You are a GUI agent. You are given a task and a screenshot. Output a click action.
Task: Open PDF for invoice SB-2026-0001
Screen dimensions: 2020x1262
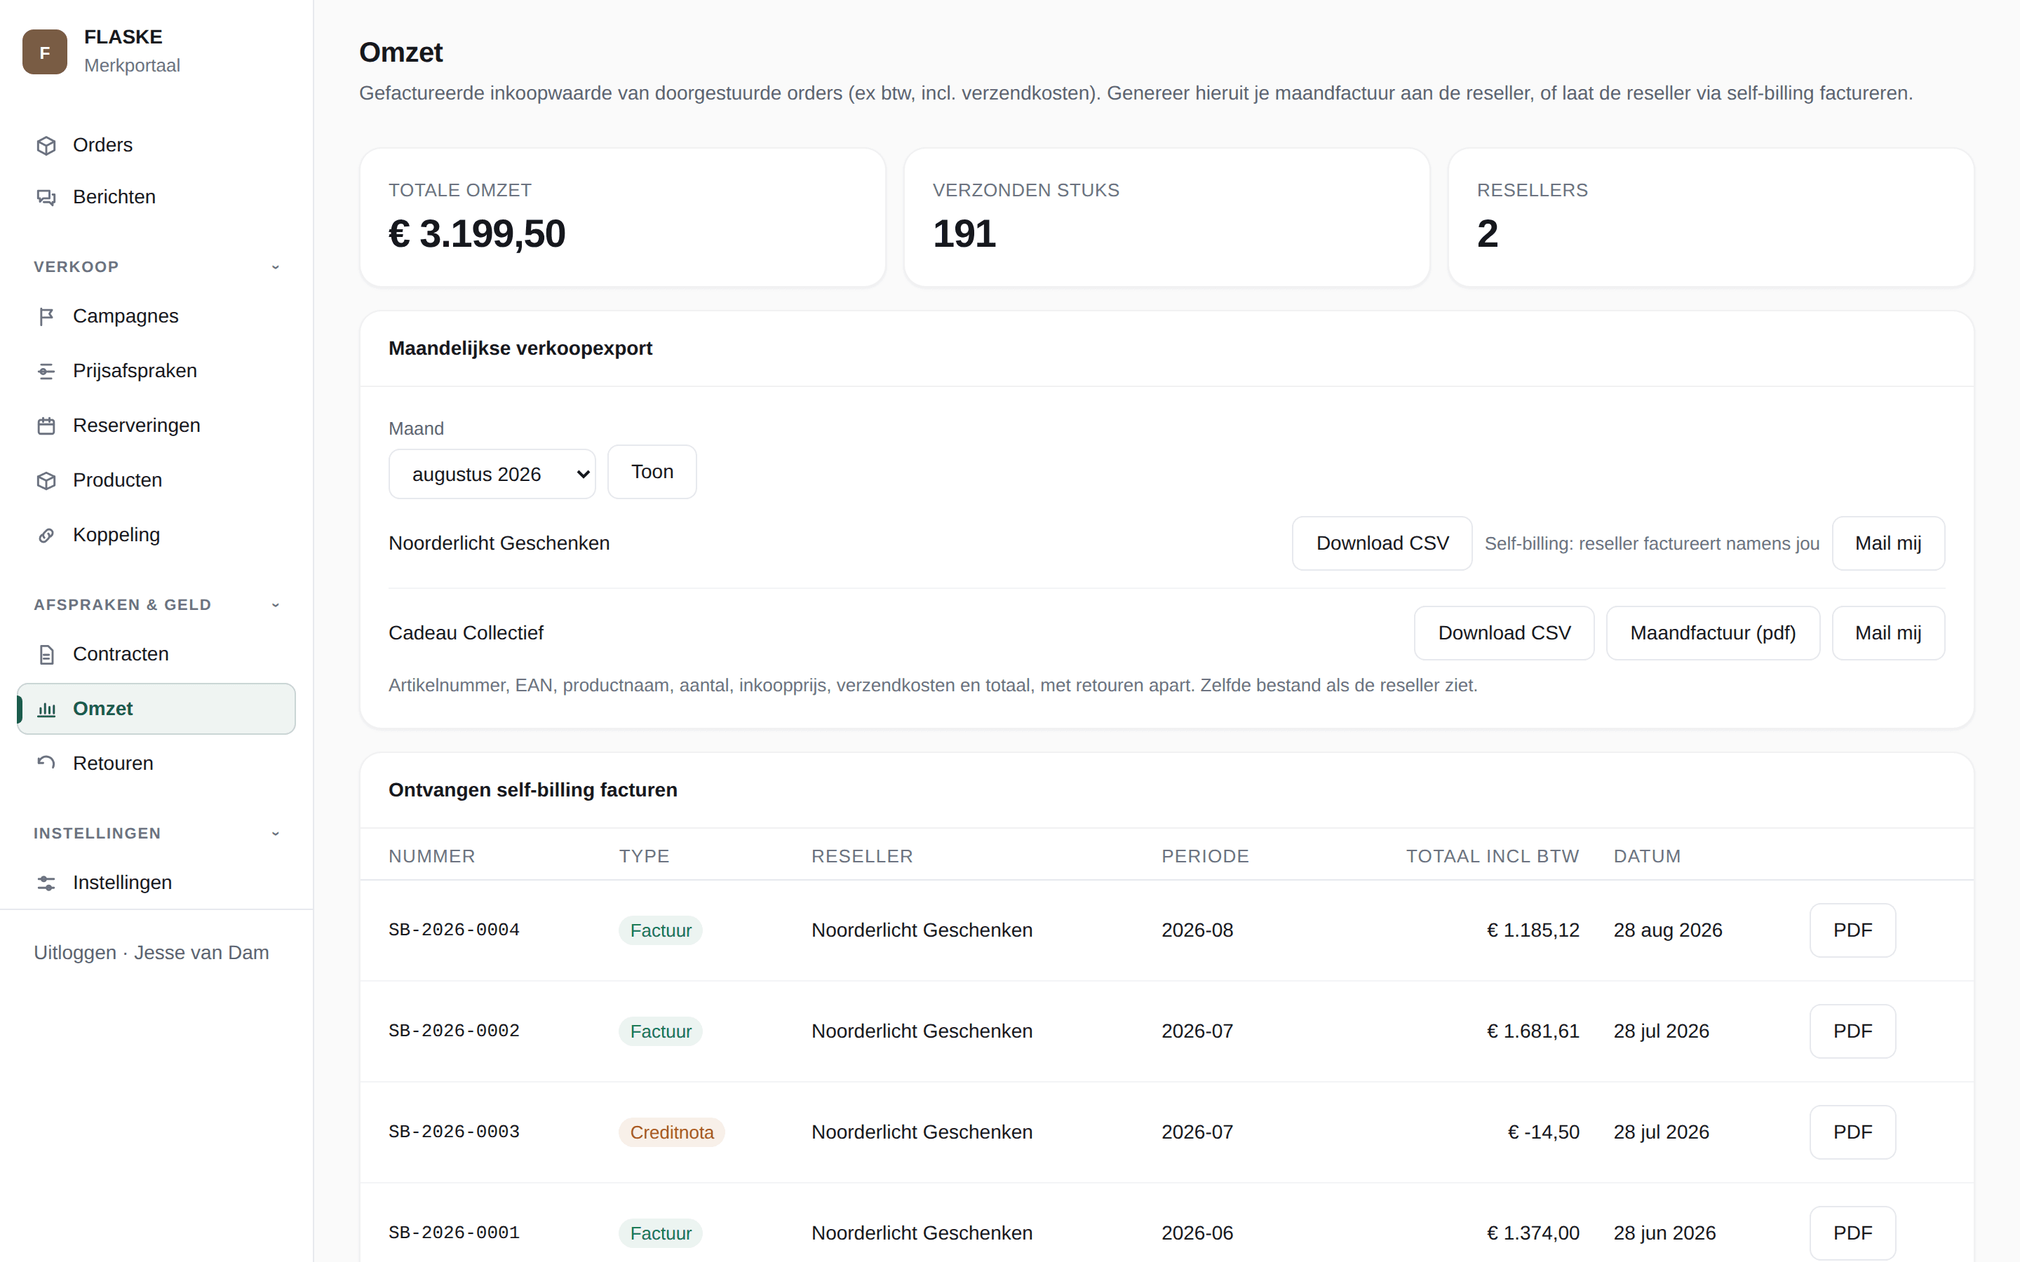coord(1852,1233)
